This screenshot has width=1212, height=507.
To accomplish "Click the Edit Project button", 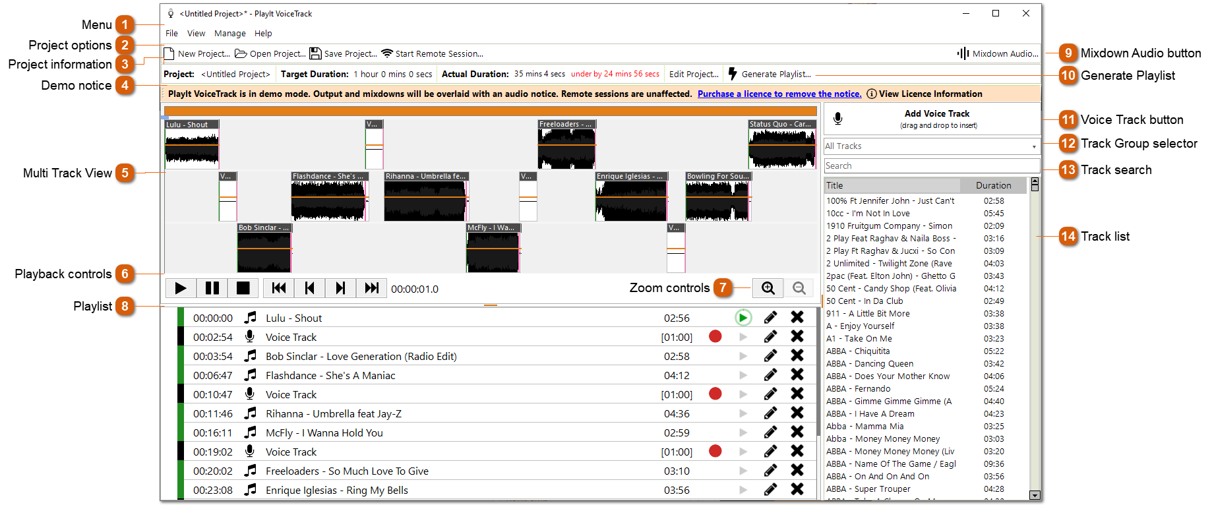I will [693, 75].
